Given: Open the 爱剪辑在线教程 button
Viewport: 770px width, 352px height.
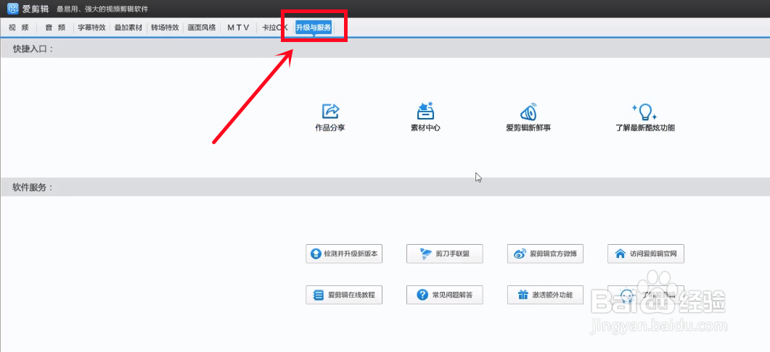Looking at the screenshot, I should 344,295.
